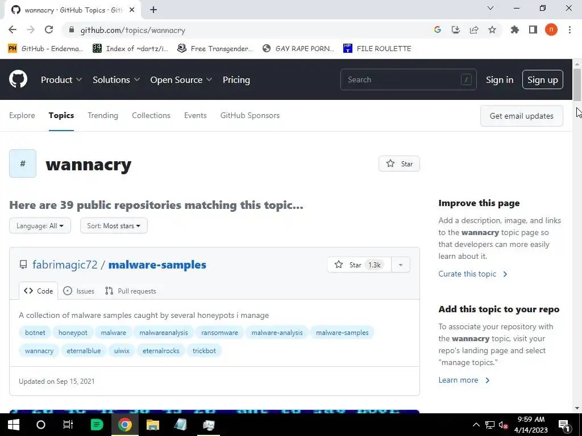The image size is (582, 436).
Task: Click the taskbar clock showing 9:59 AM
Action: [x=531, y=420]
